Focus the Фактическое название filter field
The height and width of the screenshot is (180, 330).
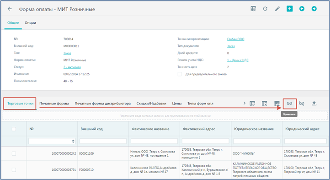pyautogui.click(x=154, y=141)
